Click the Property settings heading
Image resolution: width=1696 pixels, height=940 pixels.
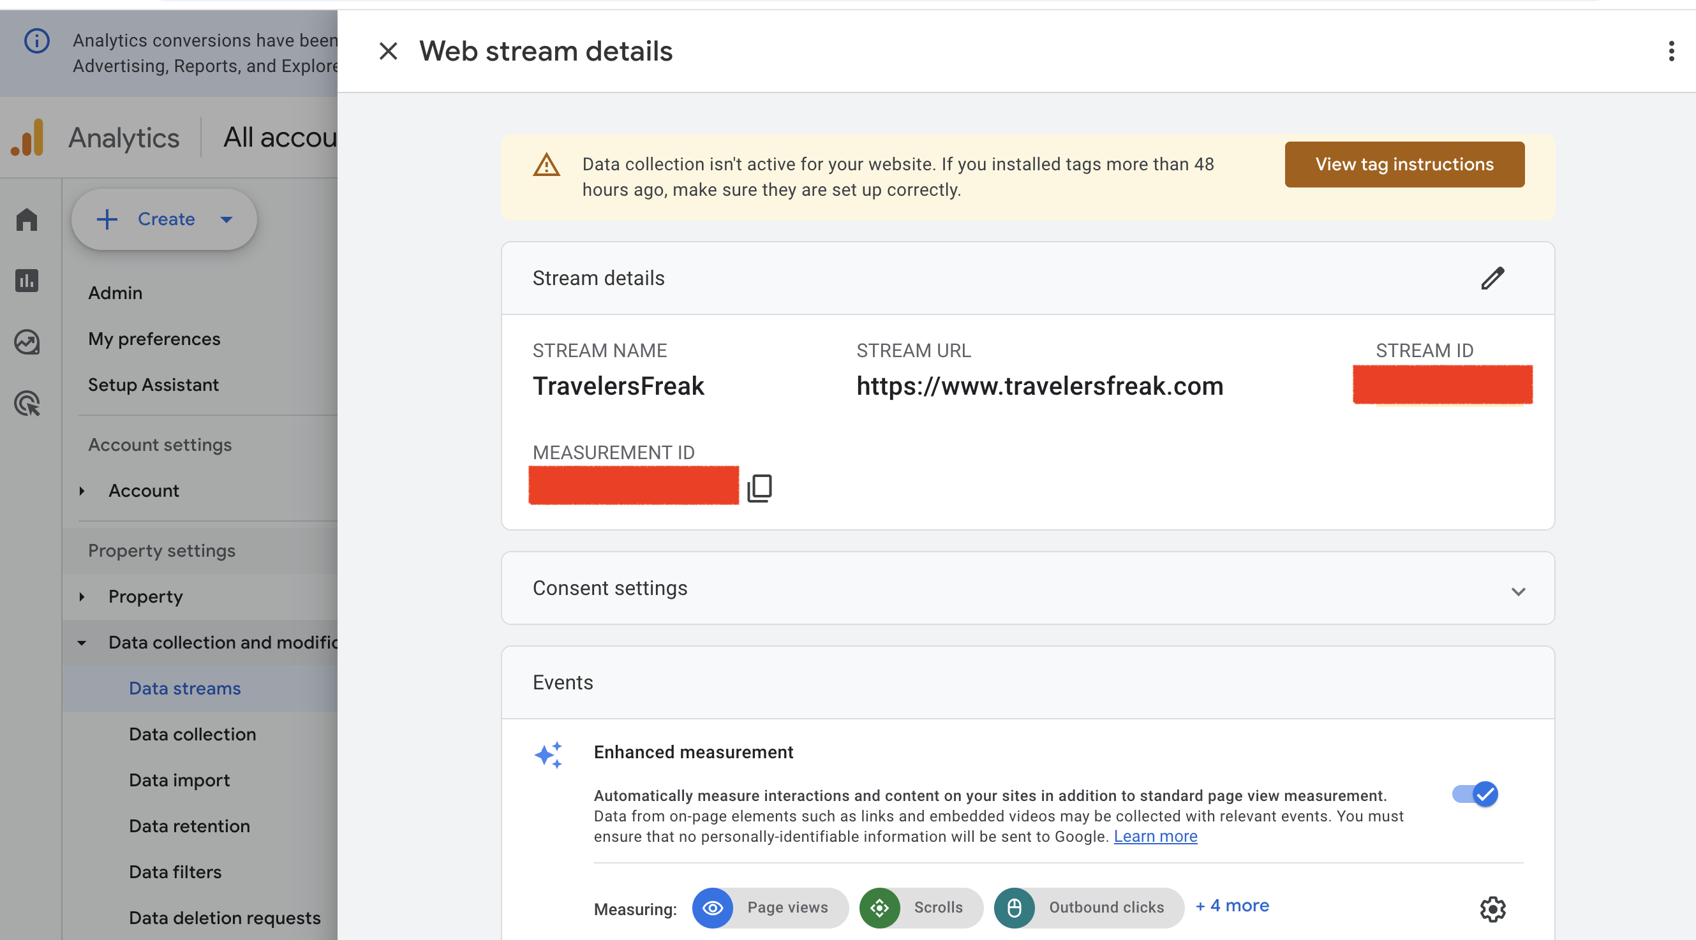[161, 550]
